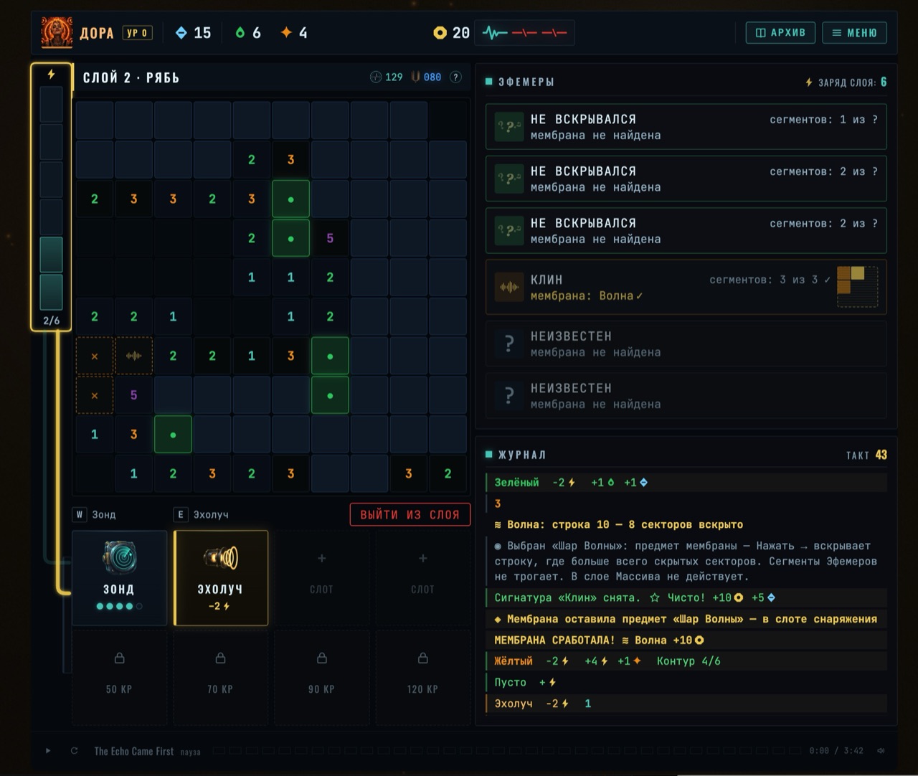The width and height of the screenshot is (918, 776).
Task: Open the layer help question mark
Action: coord(455,77)
